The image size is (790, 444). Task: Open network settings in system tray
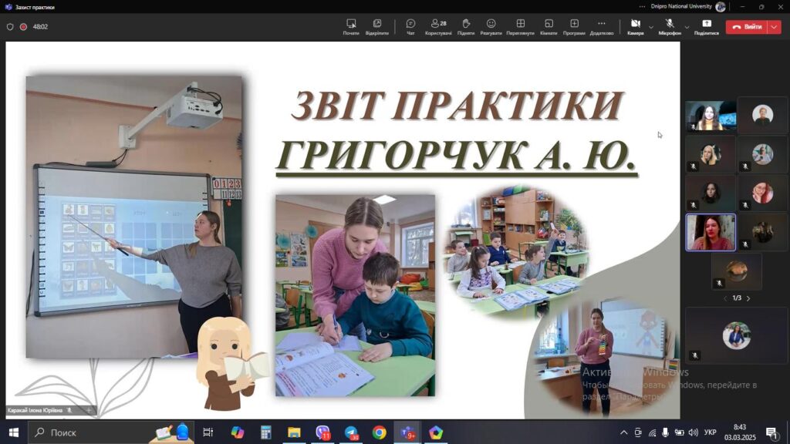pos(652,432)
